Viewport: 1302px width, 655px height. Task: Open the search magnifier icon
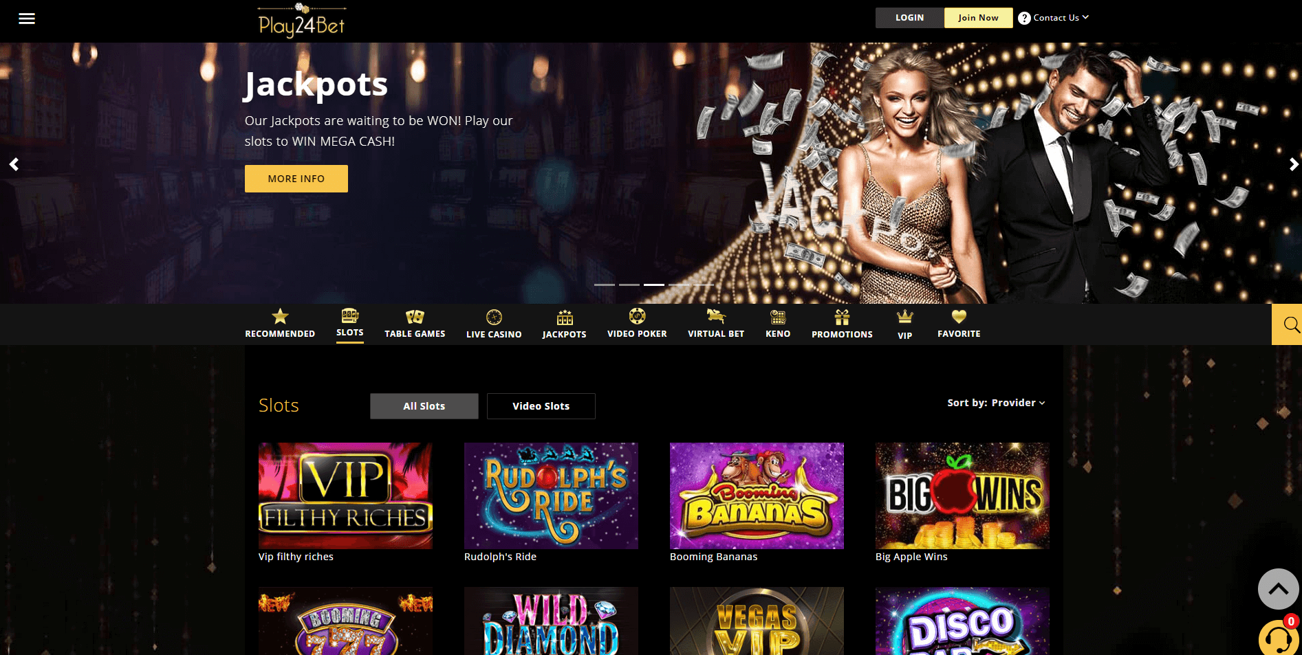[x=1288, y=324]
